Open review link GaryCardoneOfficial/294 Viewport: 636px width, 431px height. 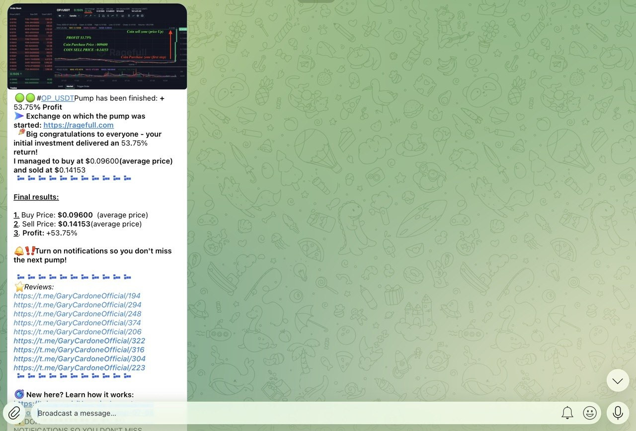click(78, 305)
